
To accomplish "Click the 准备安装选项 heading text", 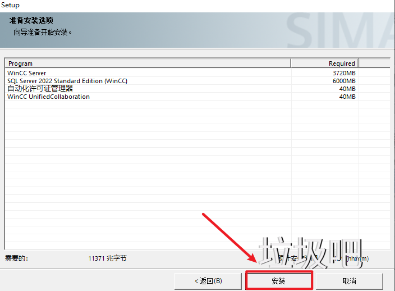I will click(x=31, y=21).
